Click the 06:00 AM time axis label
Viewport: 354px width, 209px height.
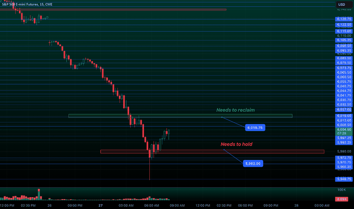[152, 206]
